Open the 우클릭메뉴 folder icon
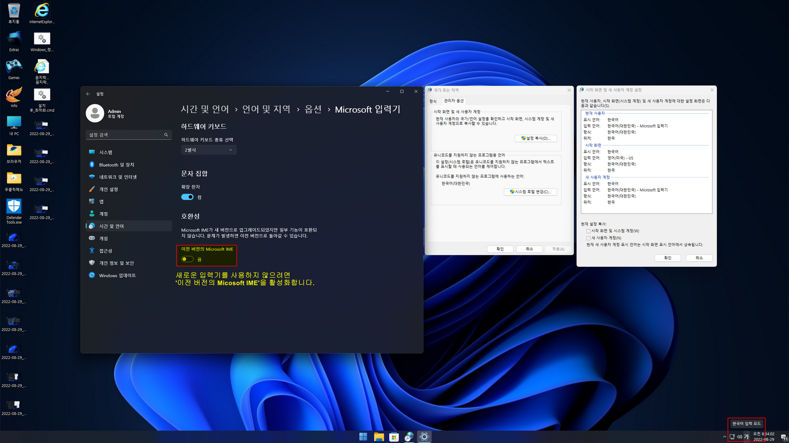 click(14, 182)
